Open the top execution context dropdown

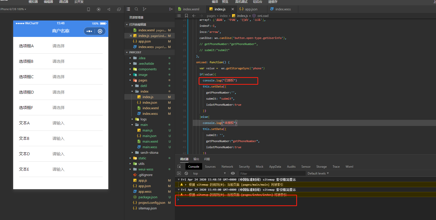209,173
